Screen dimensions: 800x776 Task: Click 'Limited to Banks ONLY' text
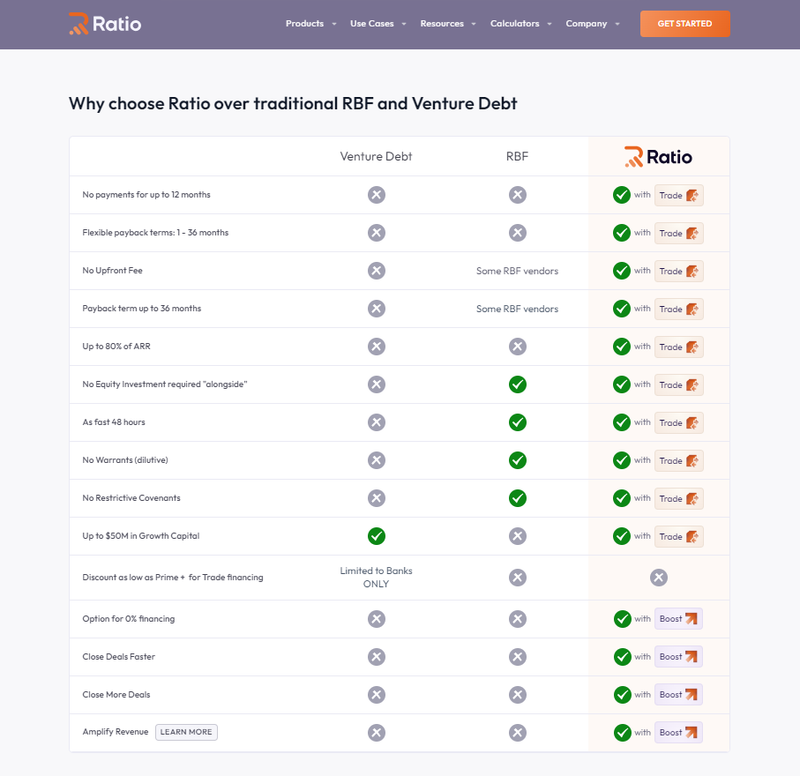pyautogui.click(x=376, y=577)
